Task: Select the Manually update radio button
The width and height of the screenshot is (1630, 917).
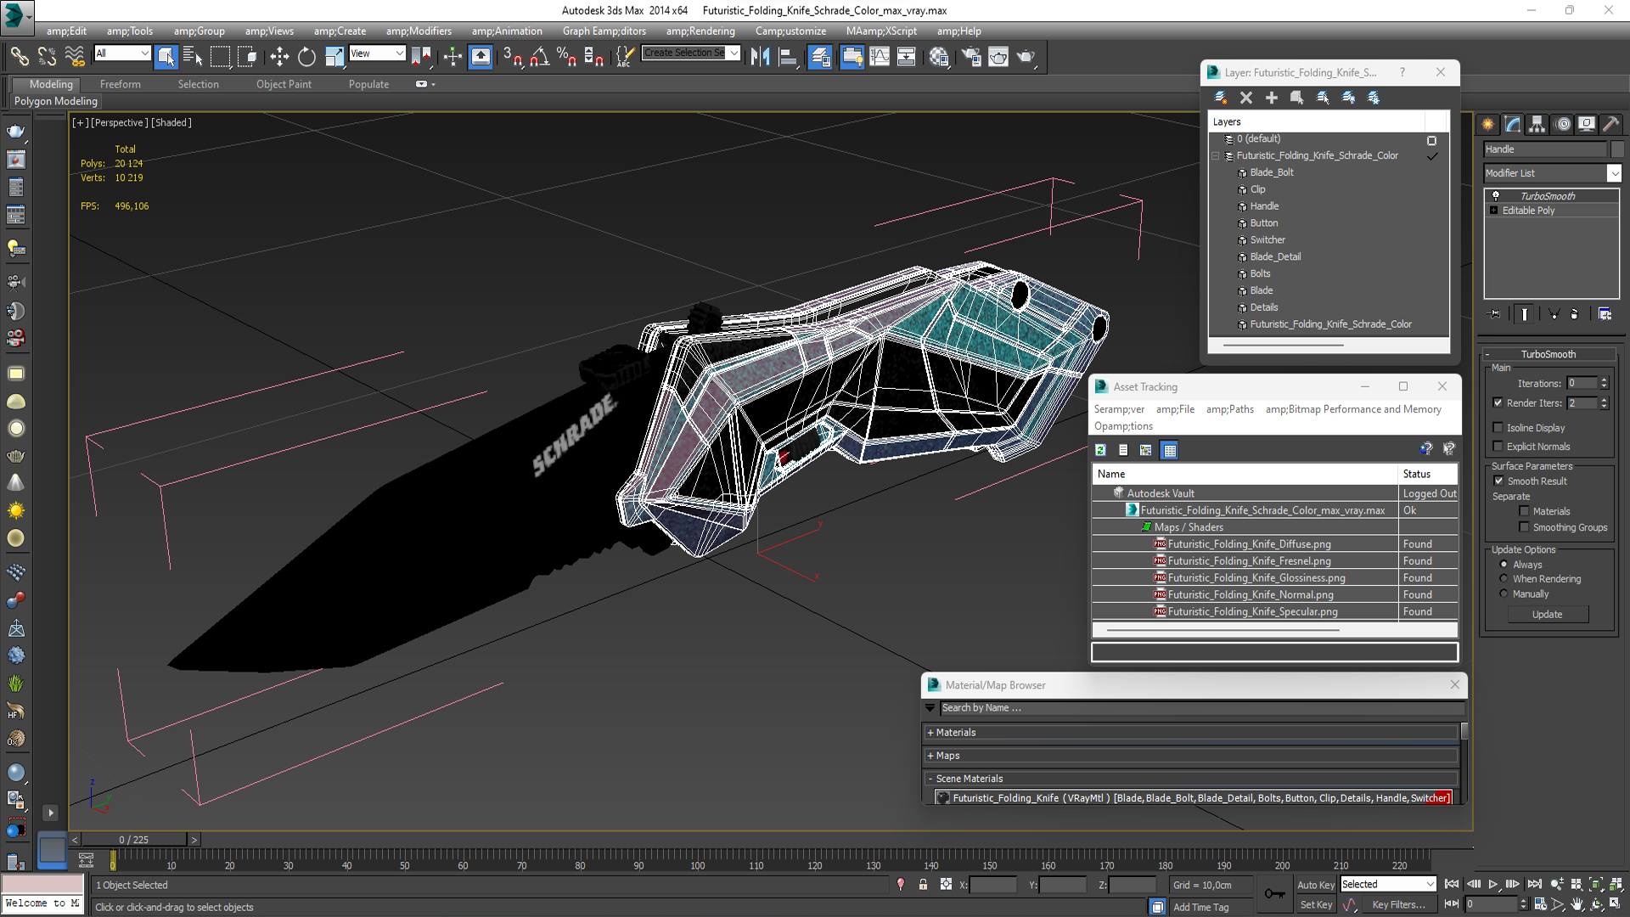Action: pos(1504,594)
